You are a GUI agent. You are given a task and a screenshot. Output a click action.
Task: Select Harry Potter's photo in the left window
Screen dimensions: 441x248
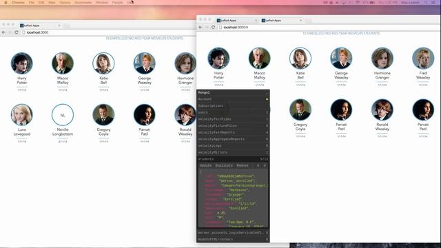(x=21, y=63)
